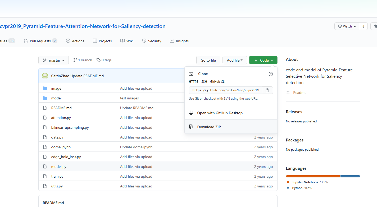
Task: Open the 'test images' commit message
Action: pos(129,98)
